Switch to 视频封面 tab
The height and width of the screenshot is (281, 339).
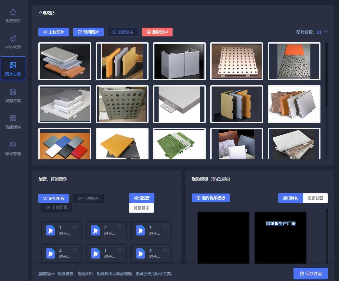tap(315, 198)
